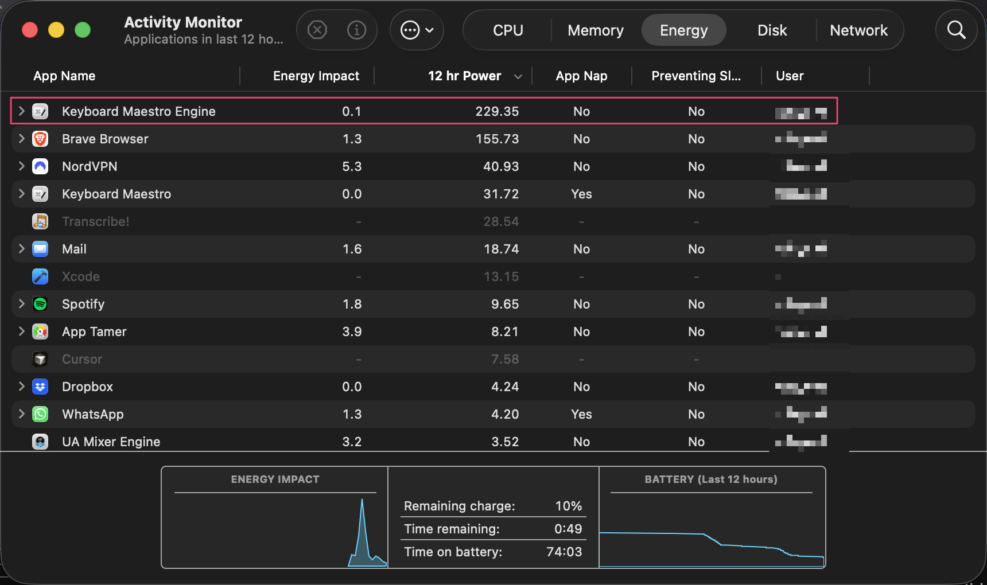Expand the App Tamer process row
The image size is (987, 585).
(x=21, y=331)
